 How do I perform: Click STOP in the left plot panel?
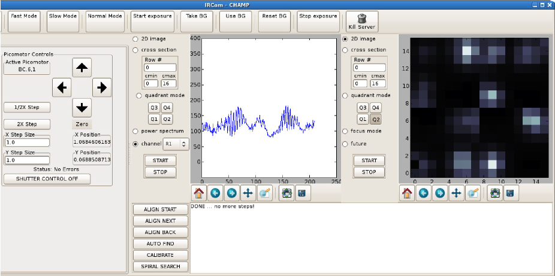pos(161,172)
